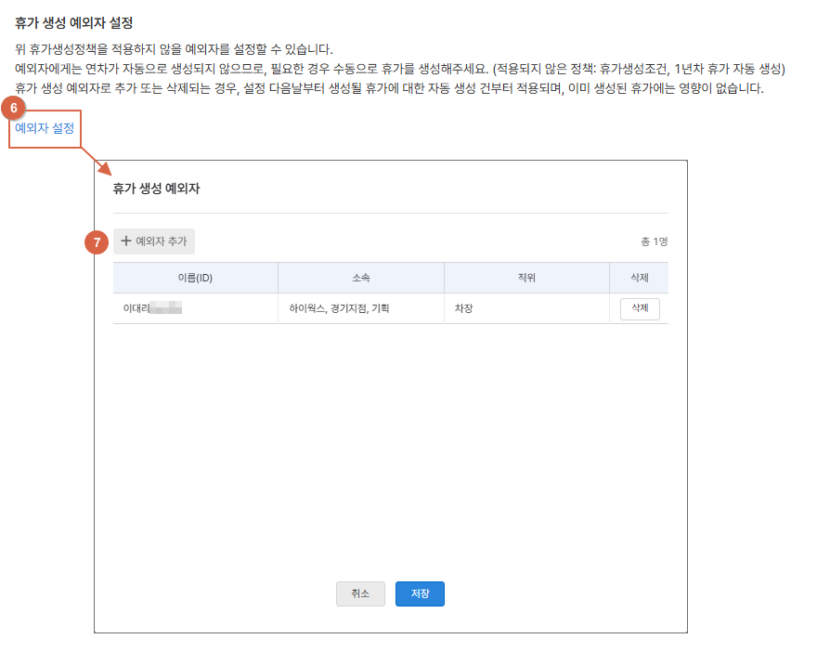
Task: Click the 휴가 생성 예외자 설정 section heading
Action: point(74,21)
